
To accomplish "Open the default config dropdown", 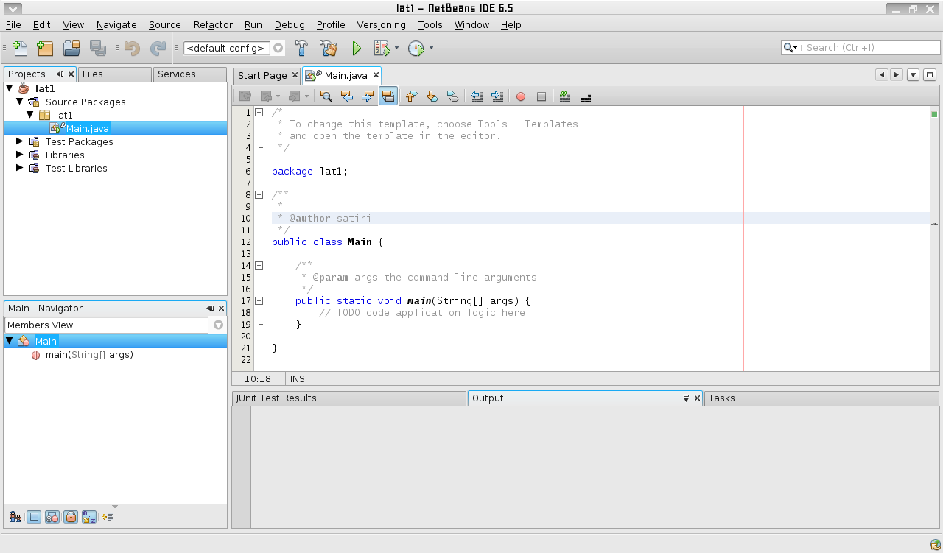I will [x=278, y=49].
